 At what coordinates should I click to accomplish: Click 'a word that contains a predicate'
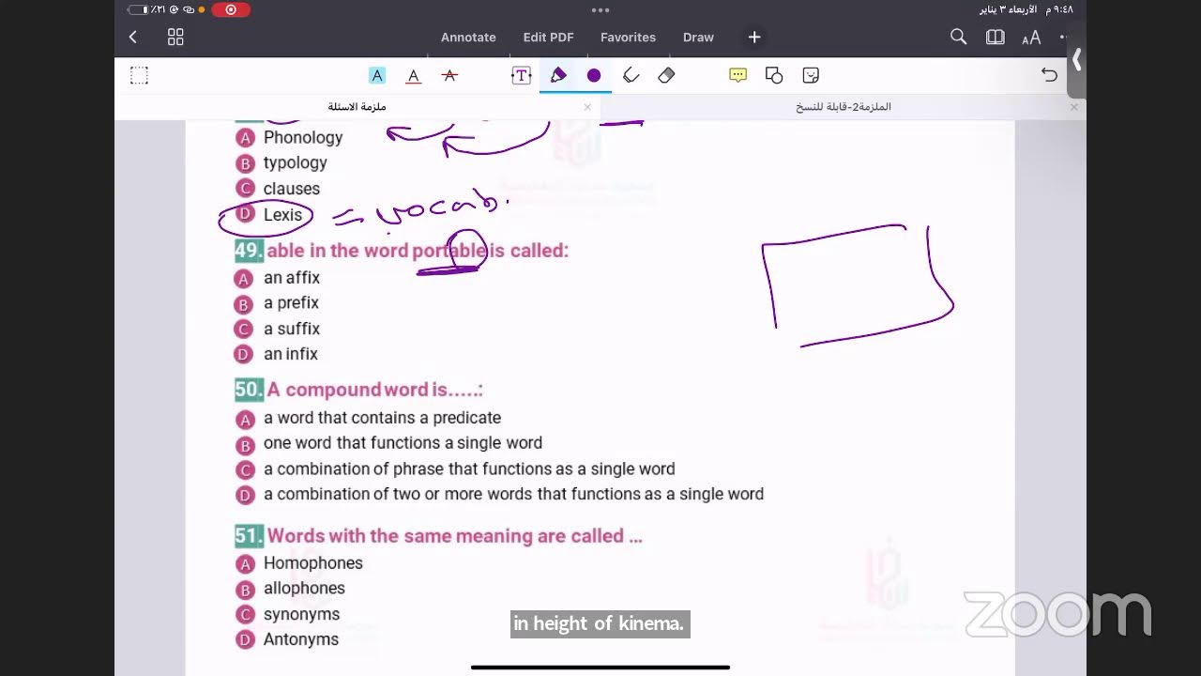click(x=382, y=418)
